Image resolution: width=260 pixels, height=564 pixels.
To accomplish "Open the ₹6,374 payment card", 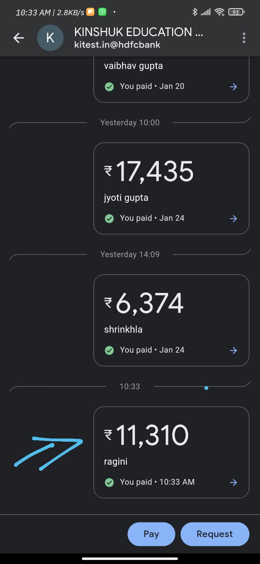I will tap(171, 320).
